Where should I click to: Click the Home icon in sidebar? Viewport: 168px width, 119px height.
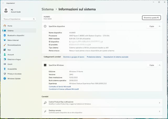pyautogui.click(x=5, y=26)
